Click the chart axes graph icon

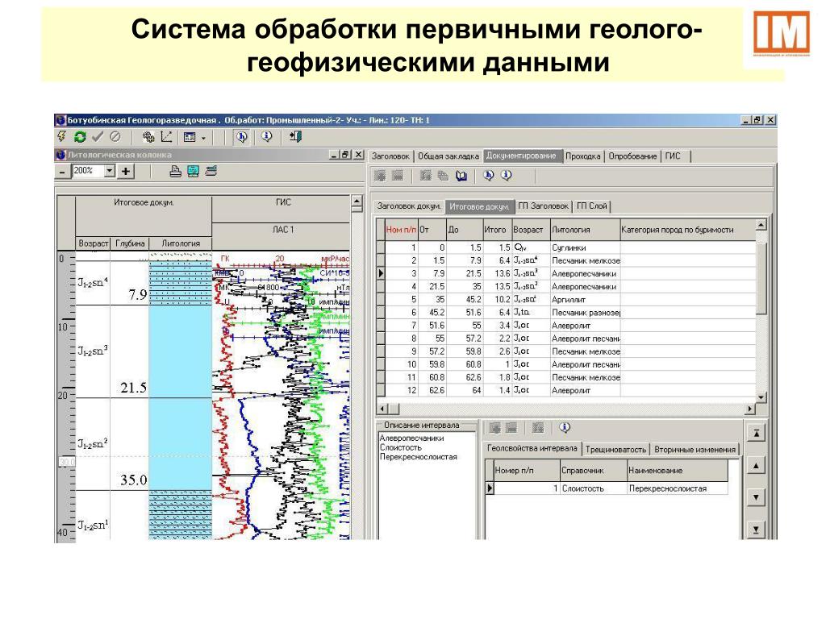click(x=166, y=137)
